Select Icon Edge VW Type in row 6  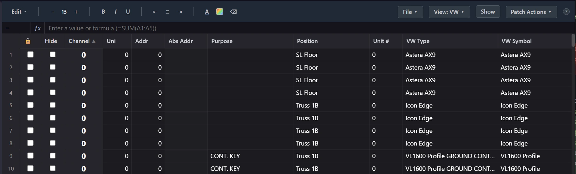(x=450, y=118)
